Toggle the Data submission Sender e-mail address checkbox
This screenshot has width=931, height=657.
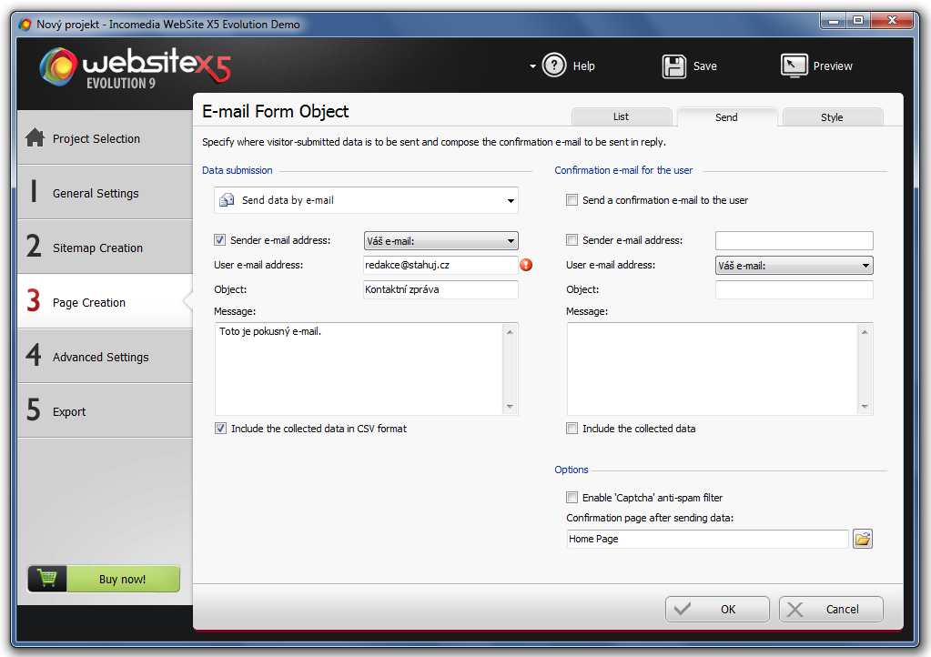219,239
